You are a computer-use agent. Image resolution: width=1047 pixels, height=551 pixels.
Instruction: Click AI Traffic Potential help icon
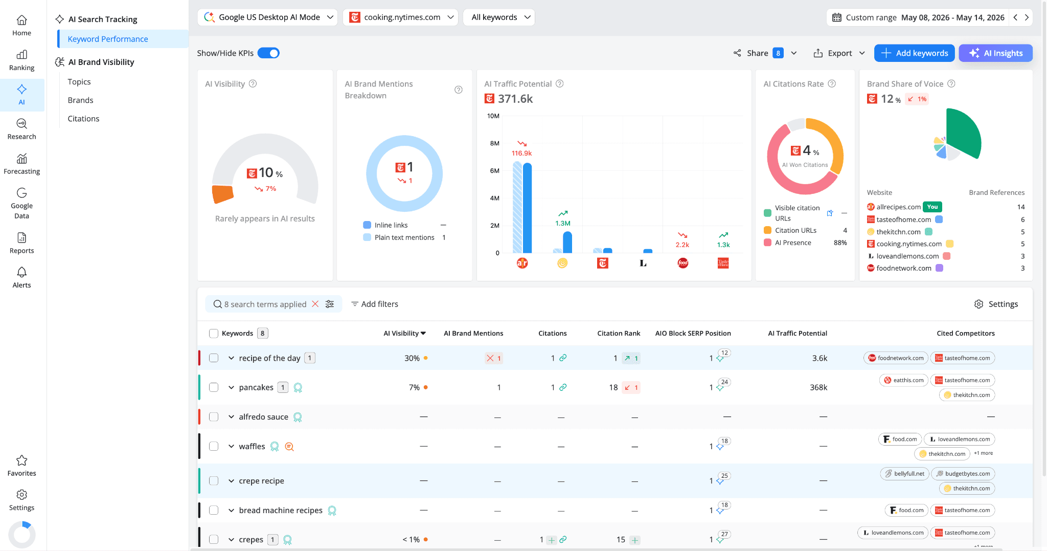click(x=560, y=84)
